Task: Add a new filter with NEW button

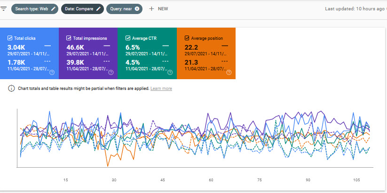Action: [x=158, y=8]
